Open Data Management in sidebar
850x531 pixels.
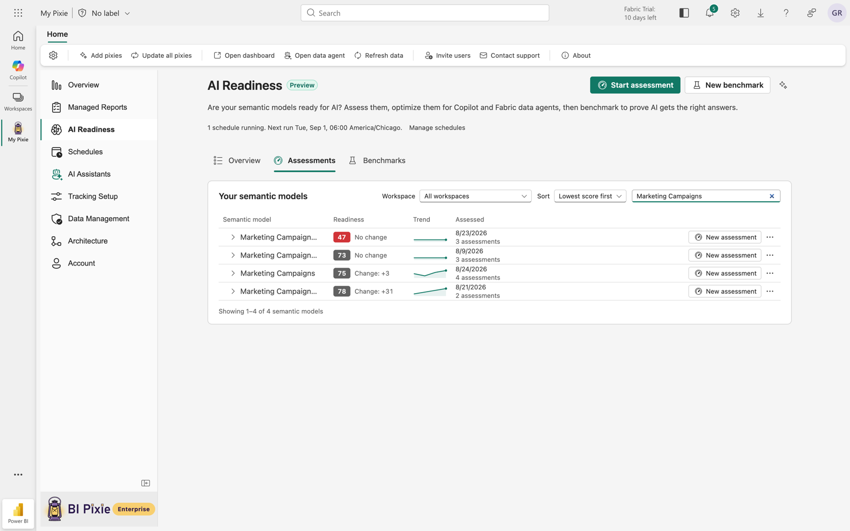[99, 219]
